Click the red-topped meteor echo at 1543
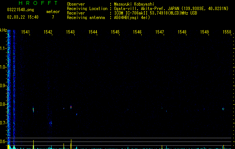235x149 pixels. [71, 107]
